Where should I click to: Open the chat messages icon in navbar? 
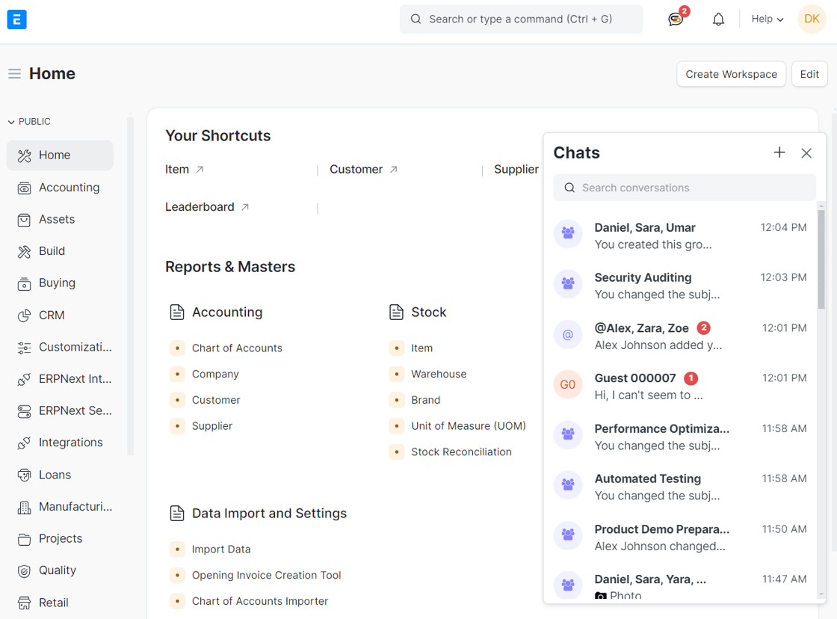point(676,19)
